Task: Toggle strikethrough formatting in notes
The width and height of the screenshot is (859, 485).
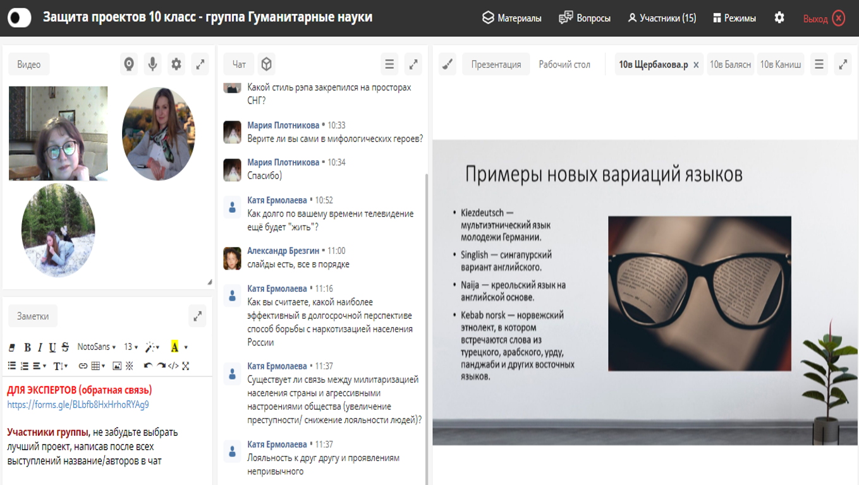Action: click(64, 347)
